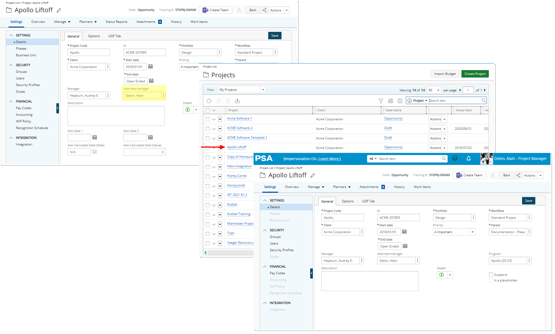The height and width of the screenshot is (334, 555).
Task: Click the Create Project button
Action: (475, 74)
